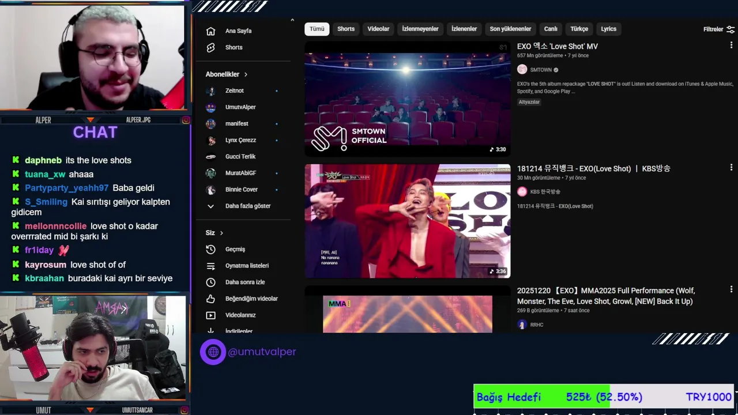Open the Shorts sidebar icon
Viewport: 738px width, 415px height.
210,47
